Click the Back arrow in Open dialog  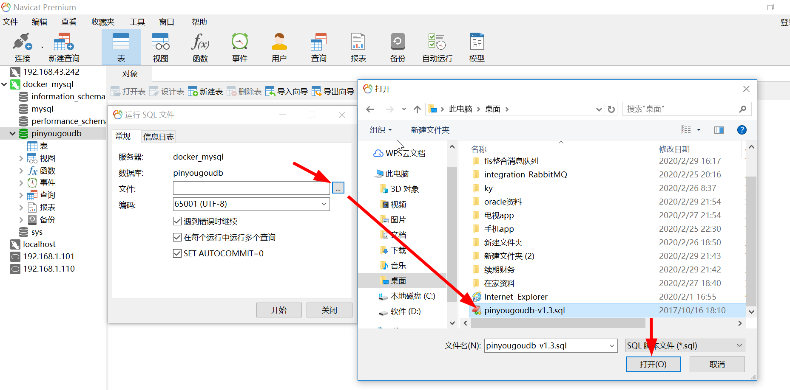(370, 109)
